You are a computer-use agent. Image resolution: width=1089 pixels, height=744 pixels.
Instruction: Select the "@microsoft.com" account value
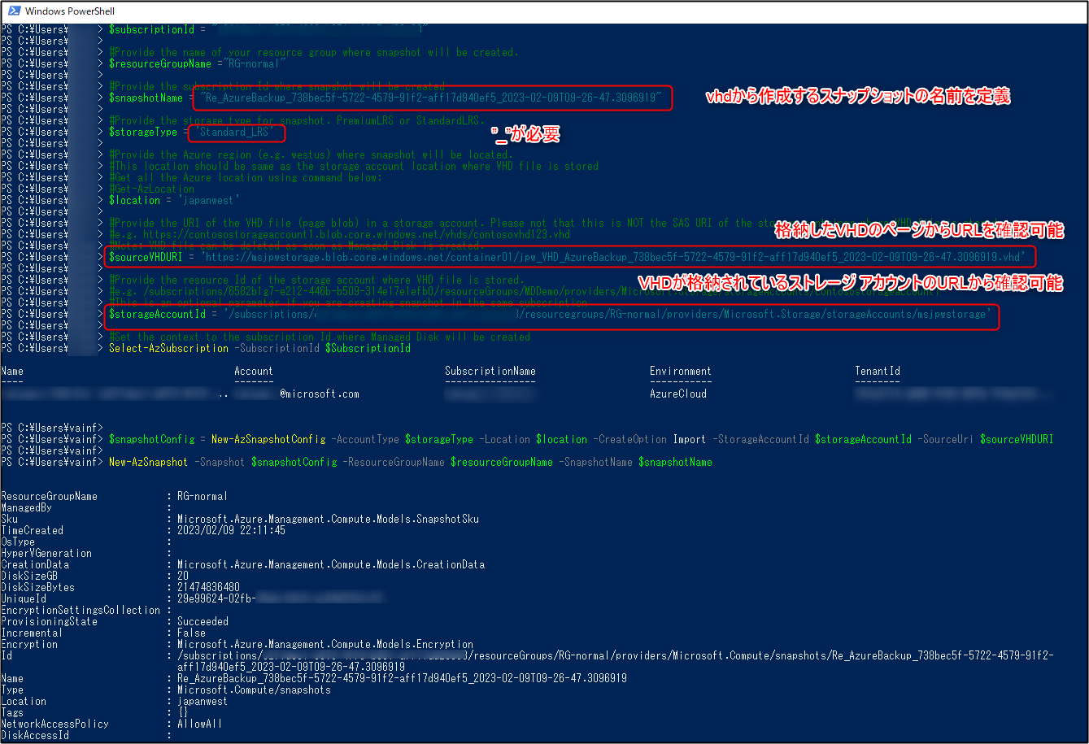click(320, 394)
